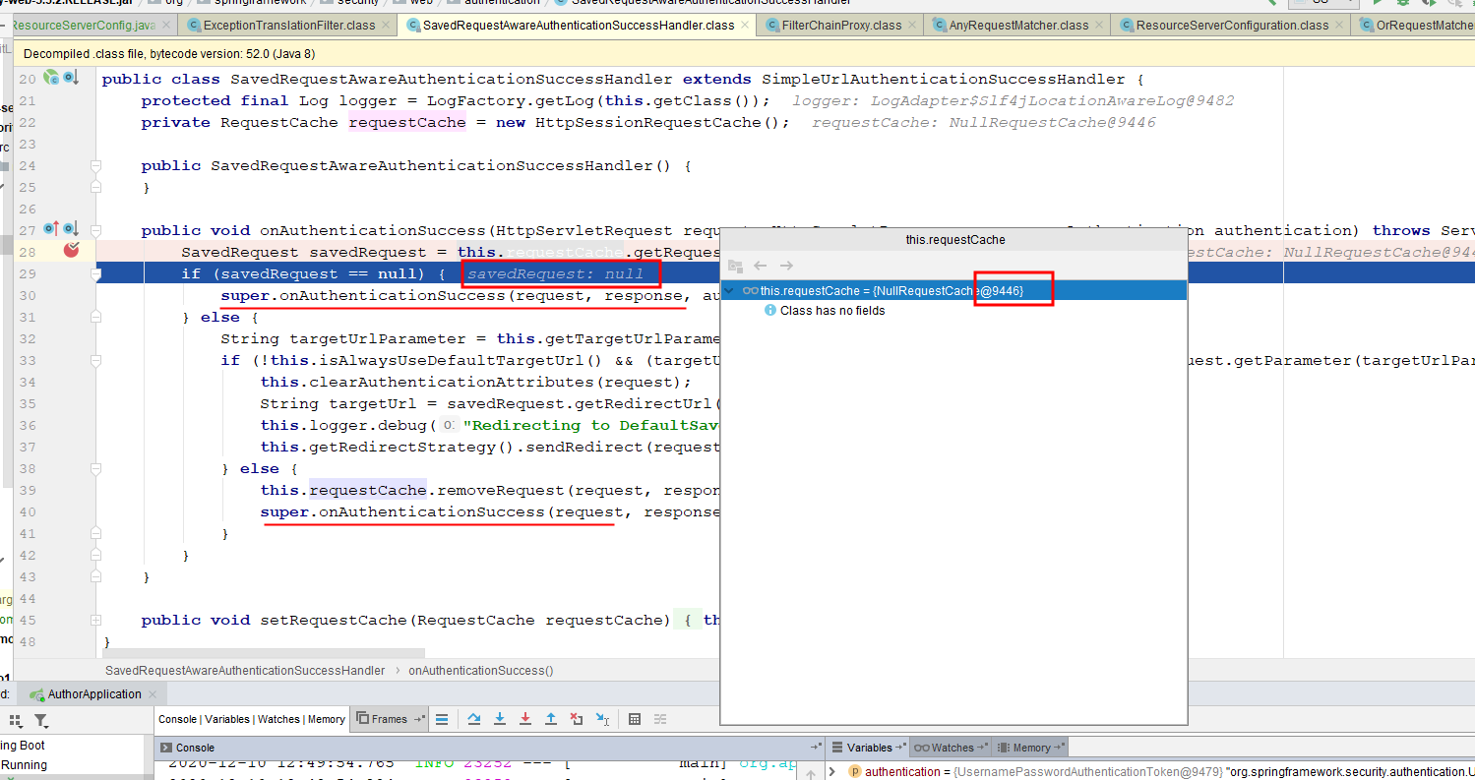Click Force Step Into red arrow icon
This screenshot has width=1475, height=780.
coord(525,719)
